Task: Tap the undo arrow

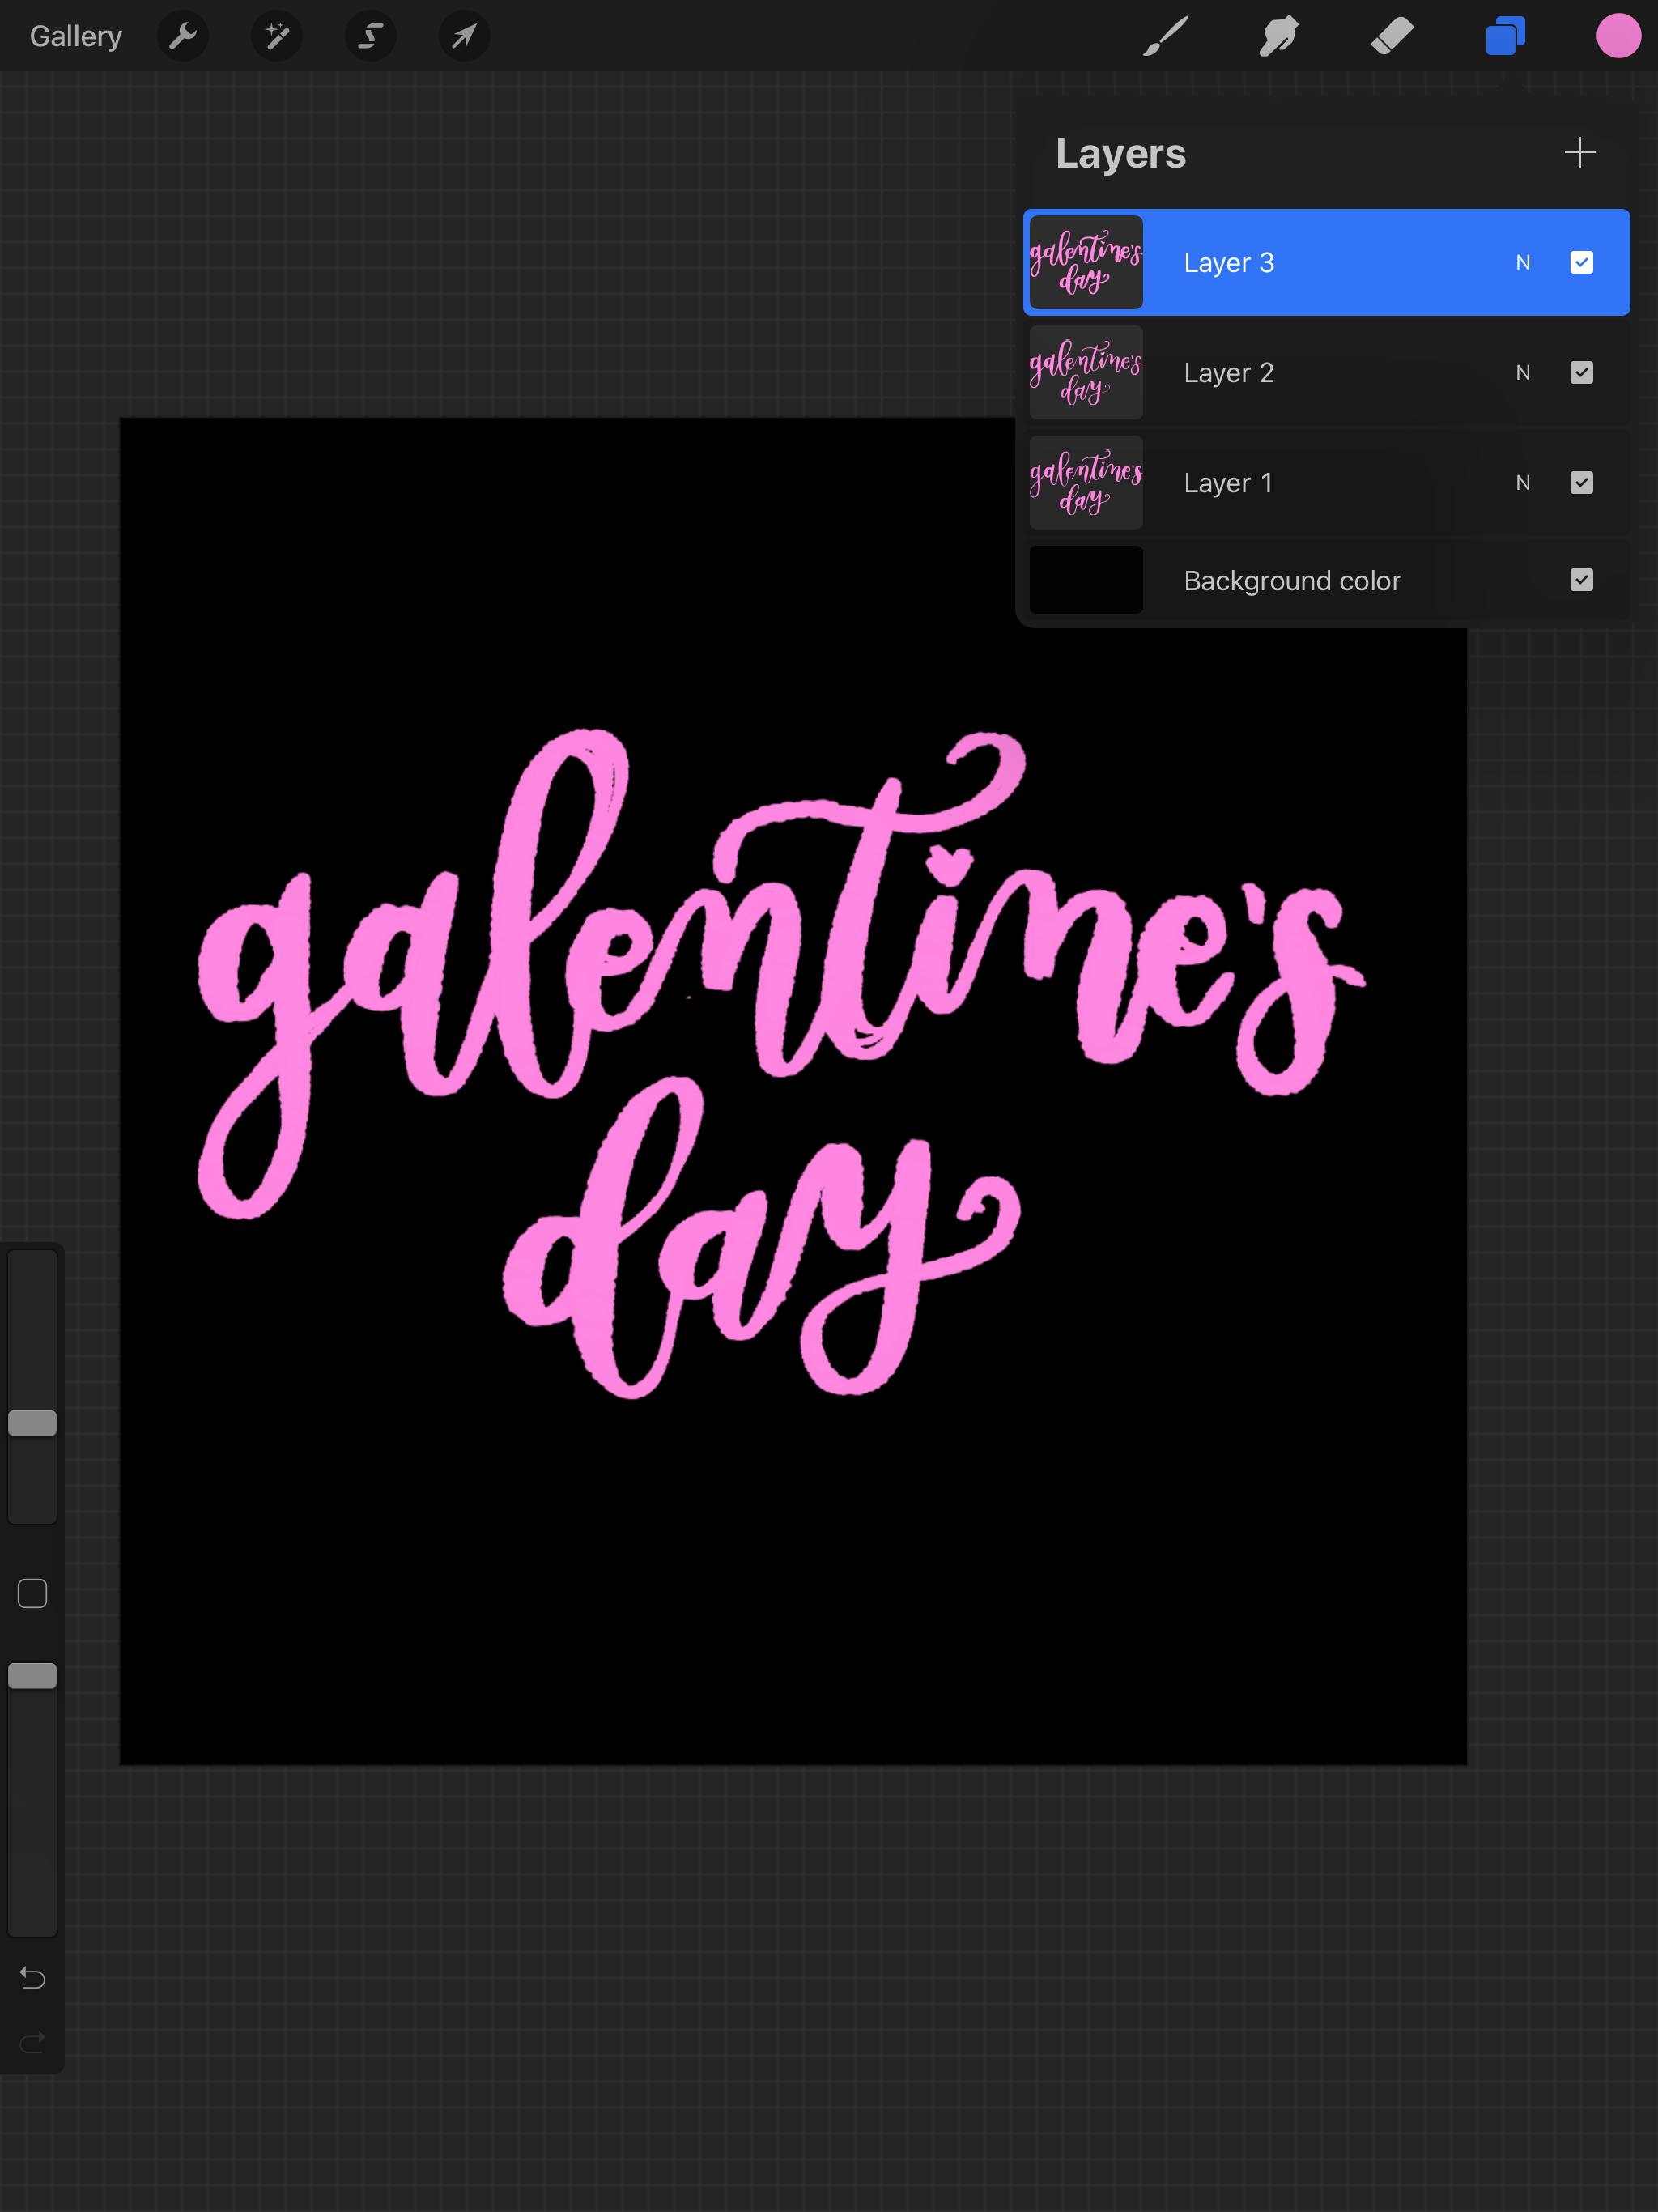Action: (33, 1977)
